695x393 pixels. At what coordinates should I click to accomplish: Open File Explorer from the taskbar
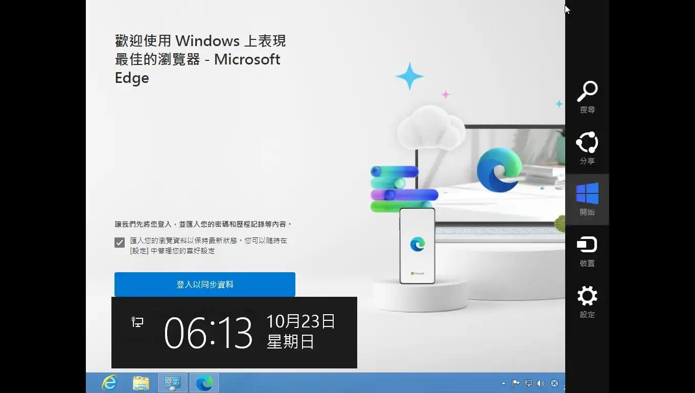pyautogui.click(x=141, y=383)
